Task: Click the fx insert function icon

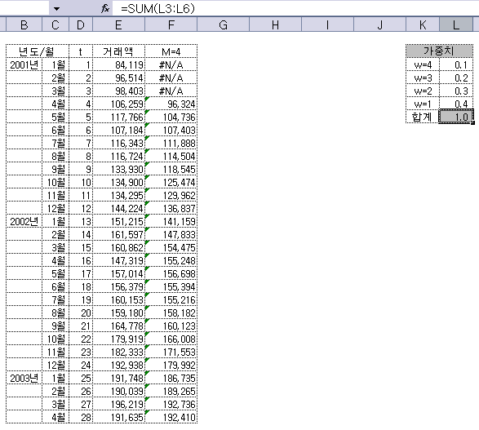Action: pos(104,8)
